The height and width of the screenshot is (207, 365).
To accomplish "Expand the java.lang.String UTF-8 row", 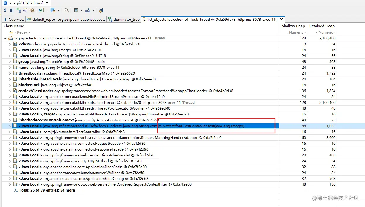I will [10, 56].
